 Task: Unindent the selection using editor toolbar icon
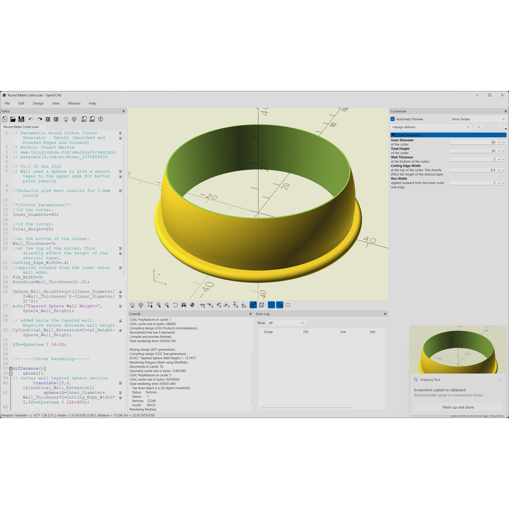coord(48,119)
